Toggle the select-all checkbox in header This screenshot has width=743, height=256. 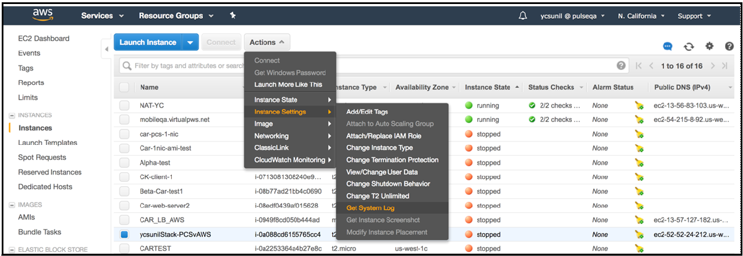(x=124, y=87)
